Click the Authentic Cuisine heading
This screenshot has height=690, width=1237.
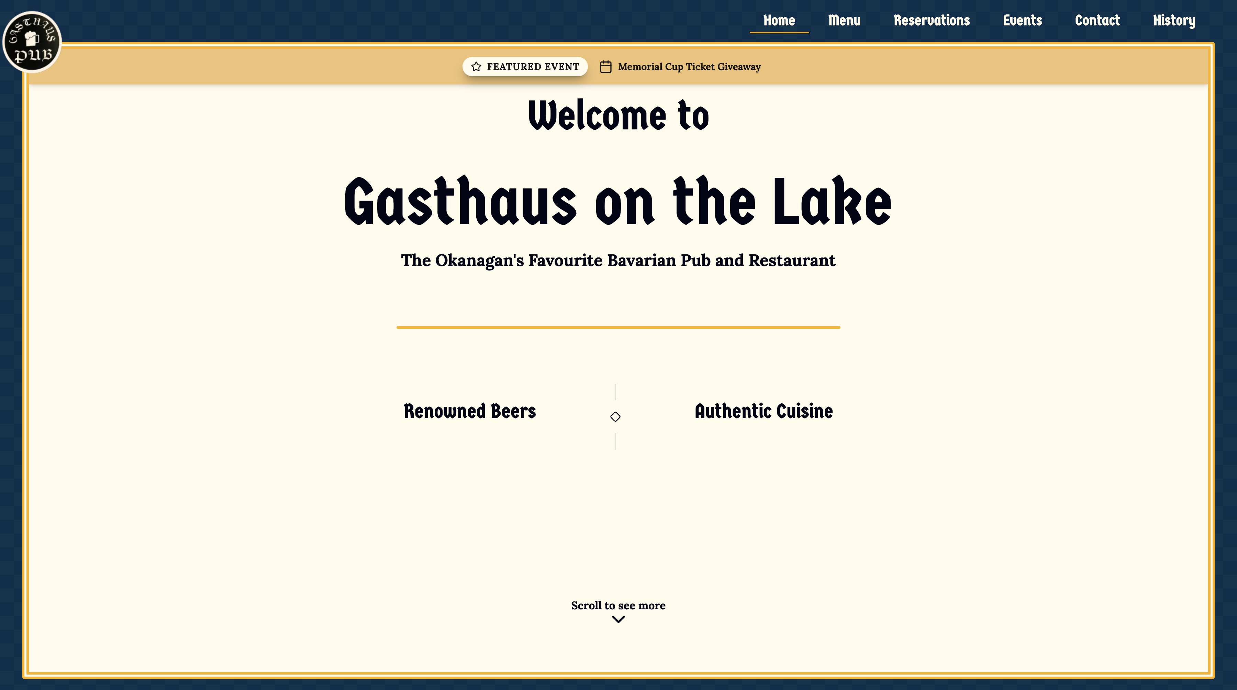(764, 411)
